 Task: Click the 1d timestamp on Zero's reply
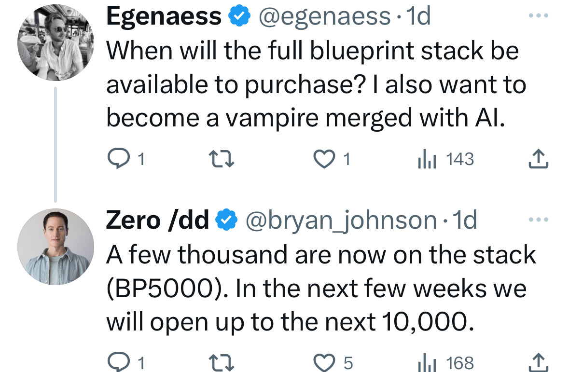coord(465,220)
